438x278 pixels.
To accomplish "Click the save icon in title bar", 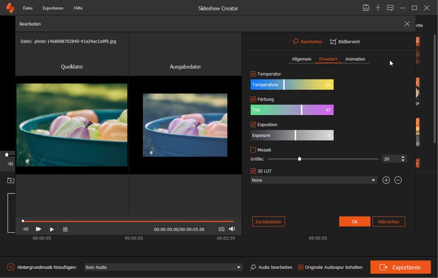I will (x=366, y=8).
